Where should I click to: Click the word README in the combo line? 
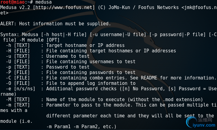tap(149, 78)
